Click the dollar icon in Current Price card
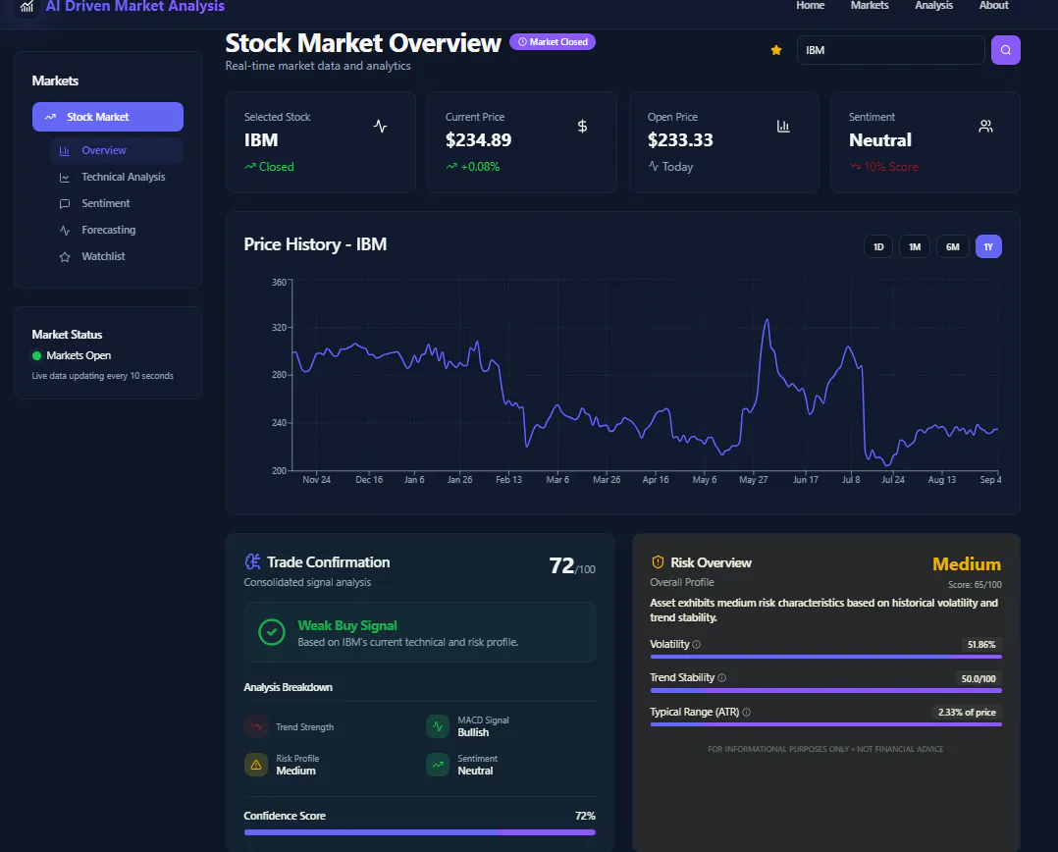The height and width of the screenshot is (852, 1058). [x=582, y=127]
